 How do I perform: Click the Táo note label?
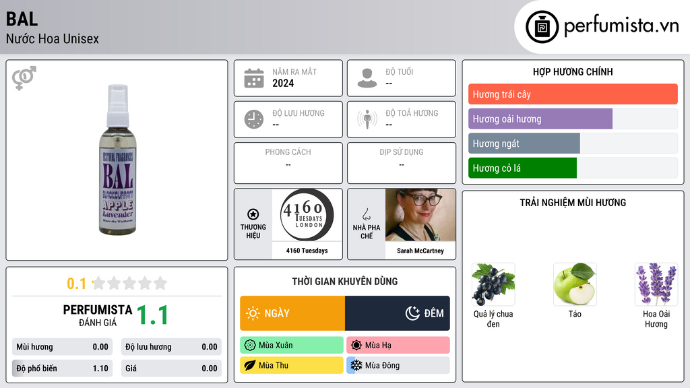pyautogui.click(x=575, y=314)
